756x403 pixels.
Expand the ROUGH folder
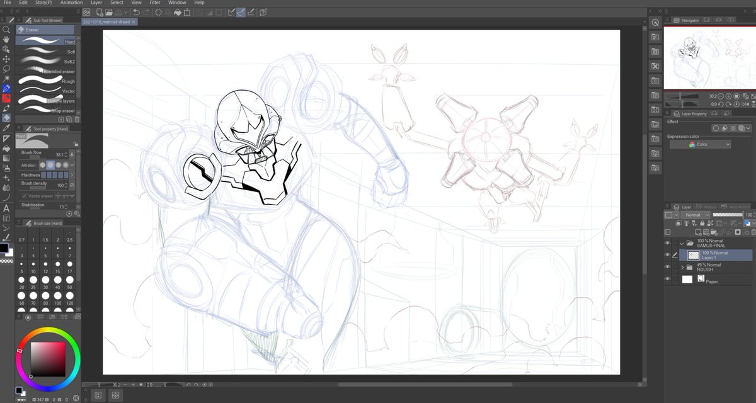(x=682, y=267)
